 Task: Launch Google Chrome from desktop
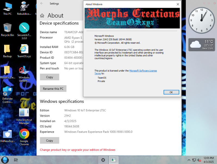click(24, 137)
